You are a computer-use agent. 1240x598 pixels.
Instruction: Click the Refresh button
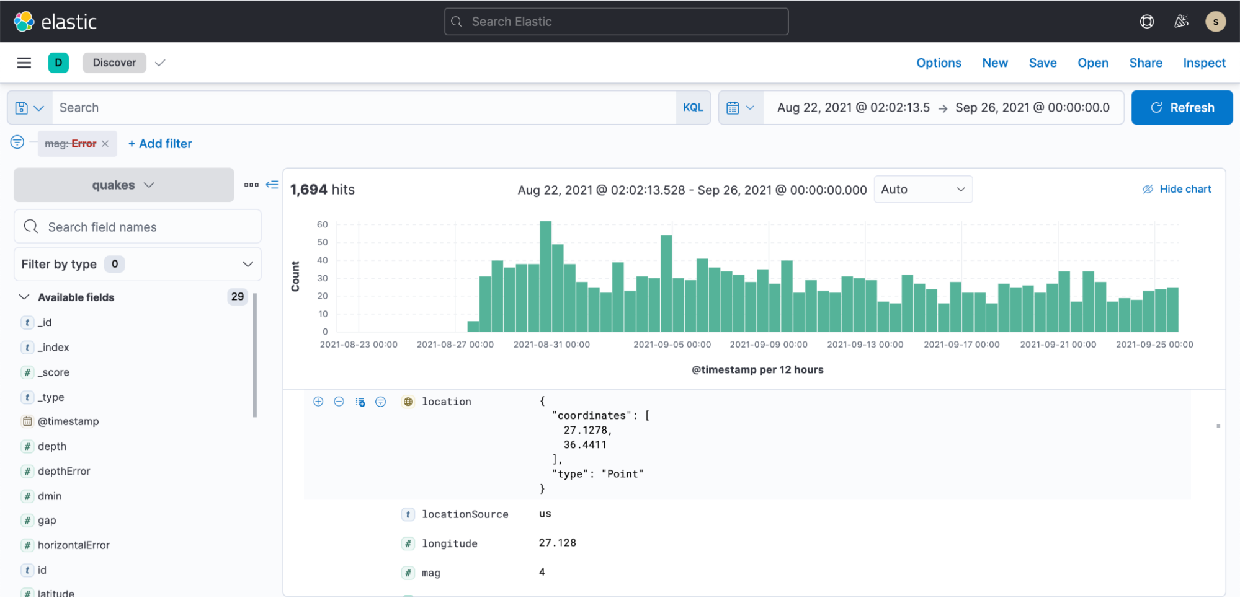coord(1182,107)
